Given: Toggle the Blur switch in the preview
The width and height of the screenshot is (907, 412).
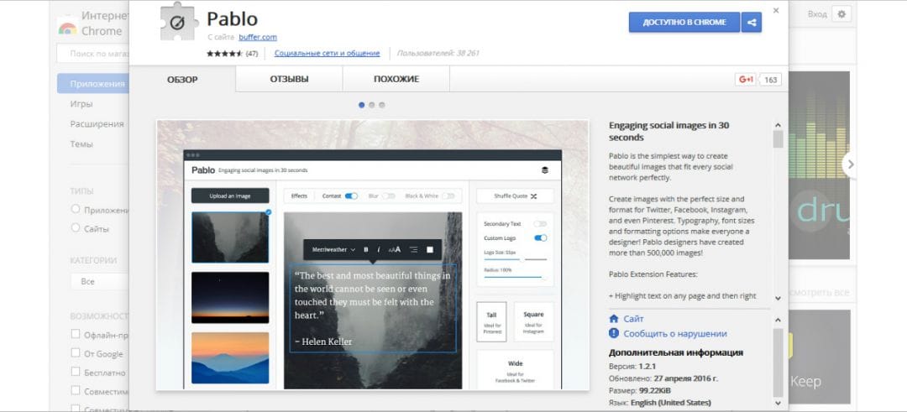Looking at the screenshot, I should click(x=389, y=196).
